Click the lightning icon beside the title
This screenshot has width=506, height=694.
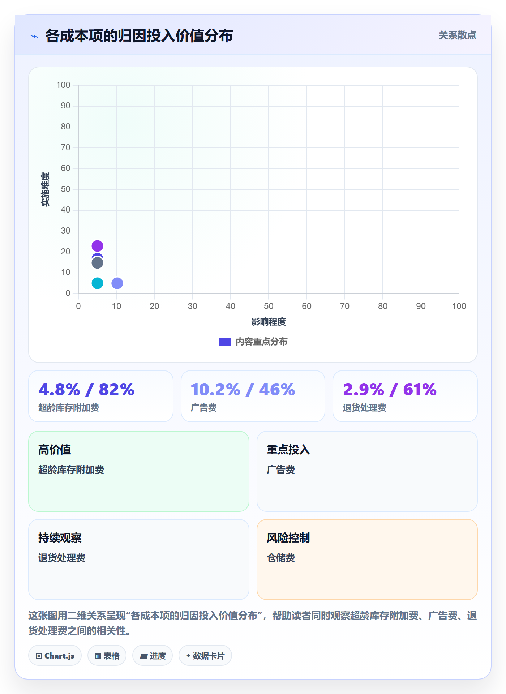click(x=34, y=36)
